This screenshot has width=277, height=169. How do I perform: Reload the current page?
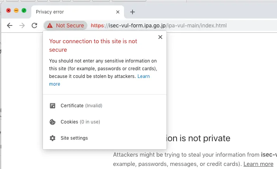tap(34, 25)
